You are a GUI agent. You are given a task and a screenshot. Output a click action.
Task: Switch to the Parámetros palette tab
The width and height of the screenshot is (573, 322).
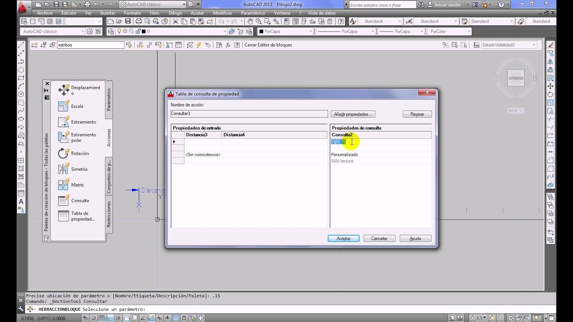coord(109,99)
